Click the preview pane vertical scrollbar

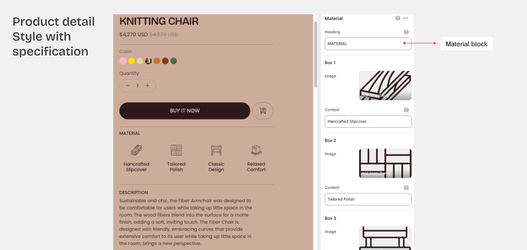[x=315, y=51]
